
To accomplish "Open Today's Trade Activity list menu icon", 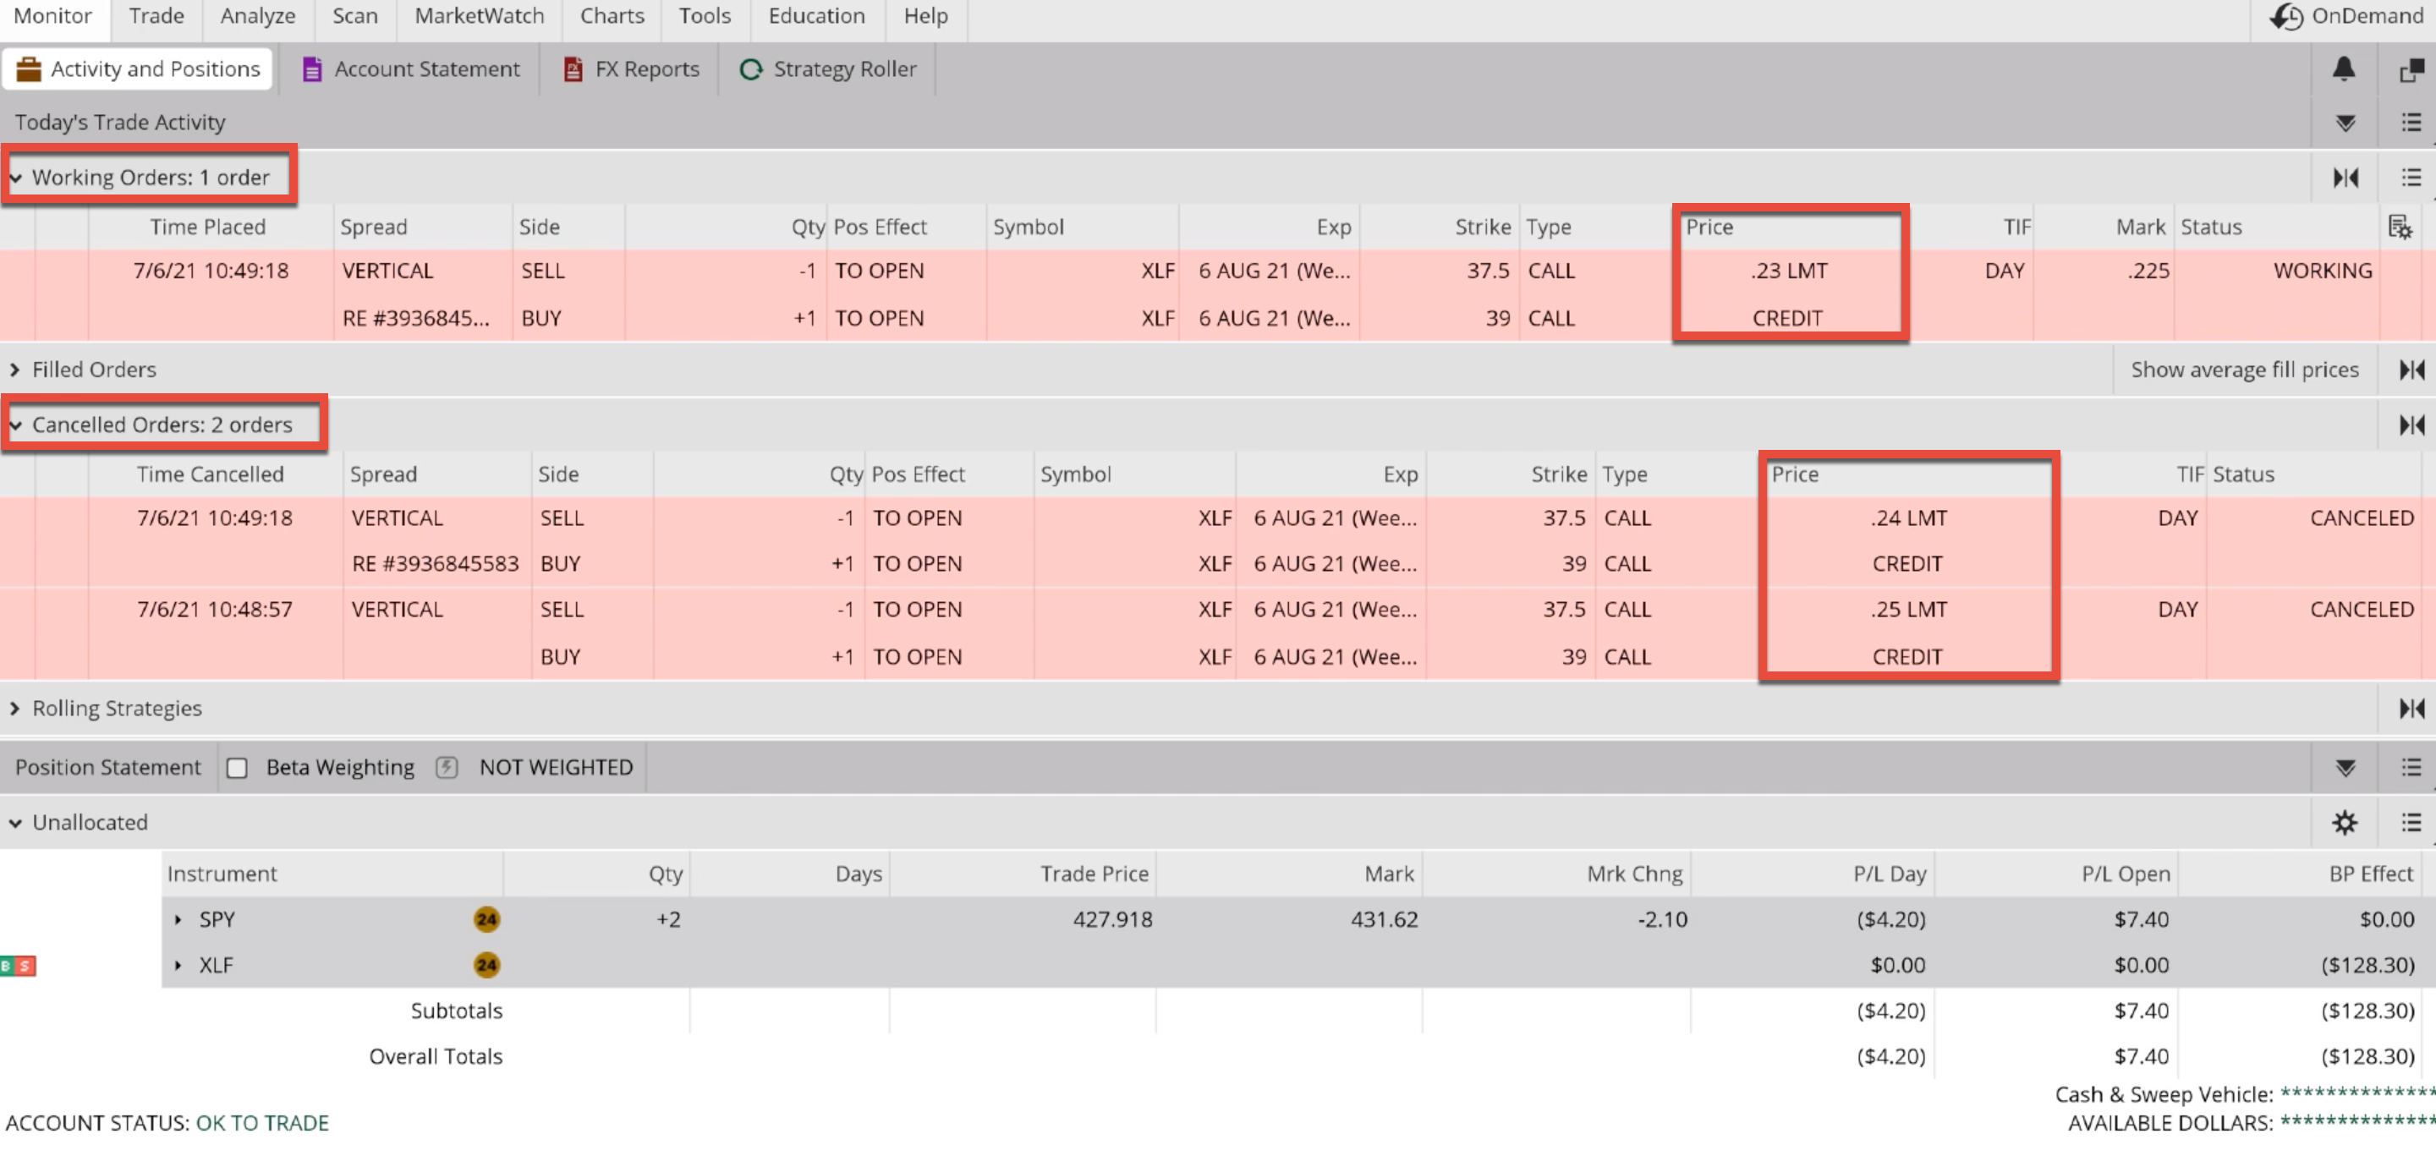I will pos(2411,123).
